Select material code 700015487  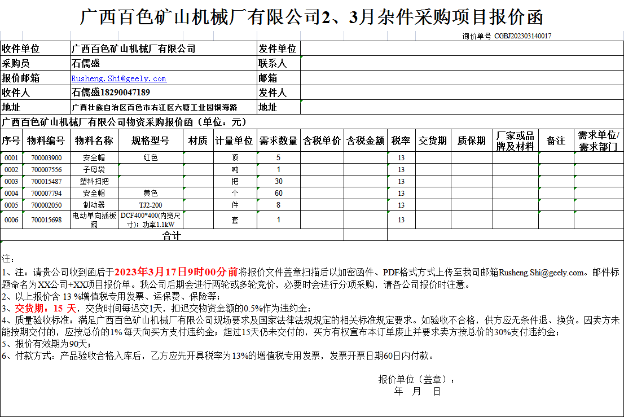click(x=46, y=182)
